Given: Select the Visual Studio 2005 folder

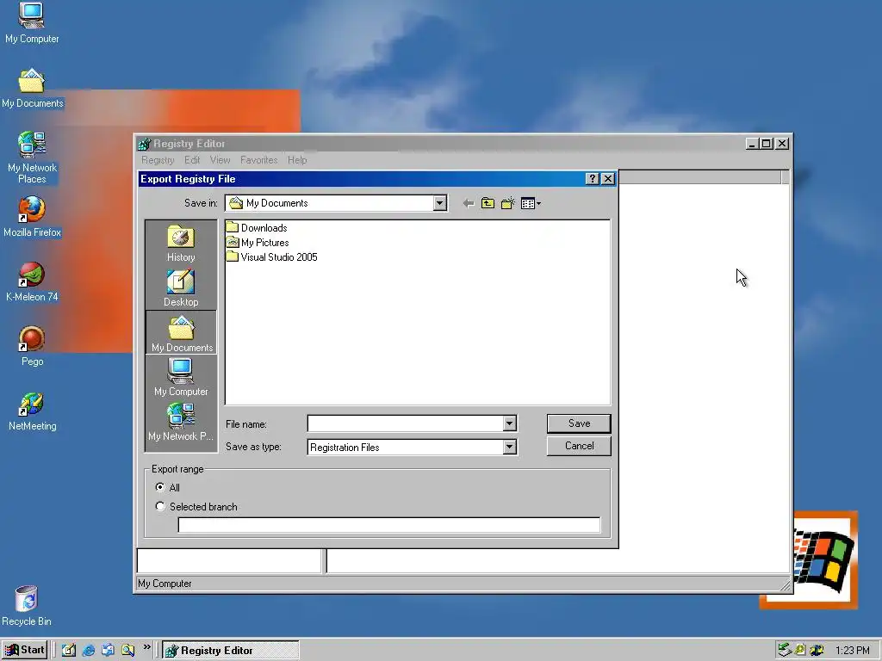Looking at the screenshot, I should point(271,256).
